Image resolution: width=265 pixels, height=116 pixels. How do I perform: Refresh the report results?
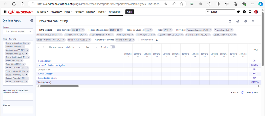[x=242, y=93]
